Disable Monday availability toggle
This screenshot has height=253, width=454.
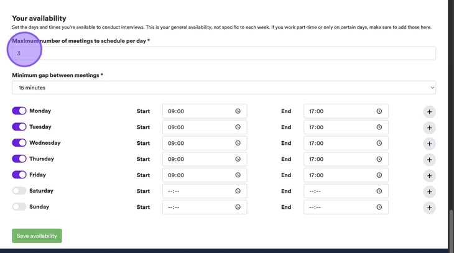(19, 111)
